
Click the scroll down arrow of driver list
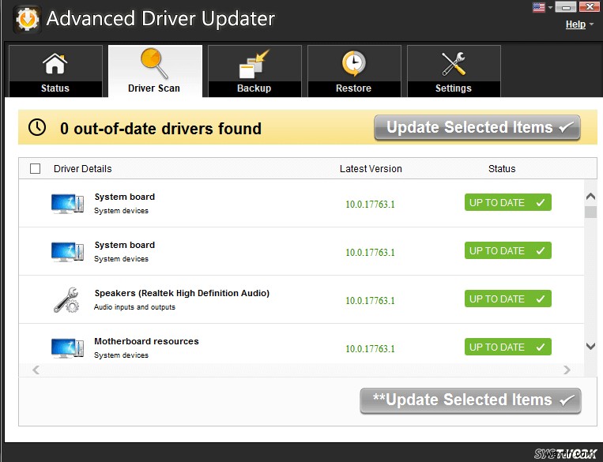(590, 346)
